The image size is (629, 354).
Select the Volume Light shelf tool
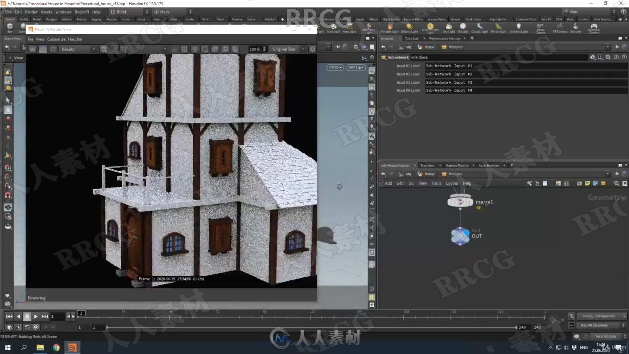[x=390, y=29]
